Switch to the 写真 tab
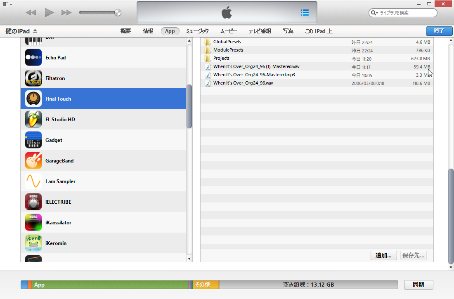 click(x=288, y=31)
